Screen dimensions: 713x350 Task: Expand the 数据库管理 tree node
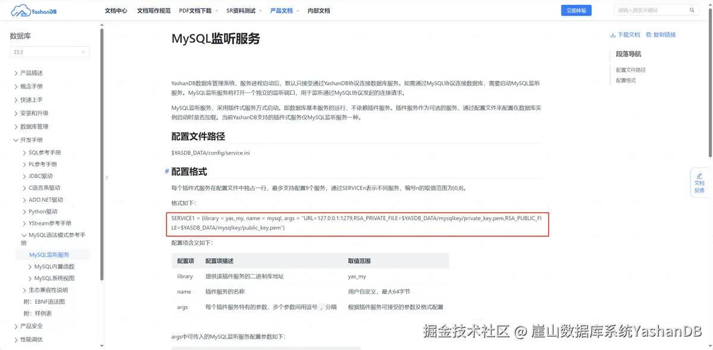pos(16,126)
